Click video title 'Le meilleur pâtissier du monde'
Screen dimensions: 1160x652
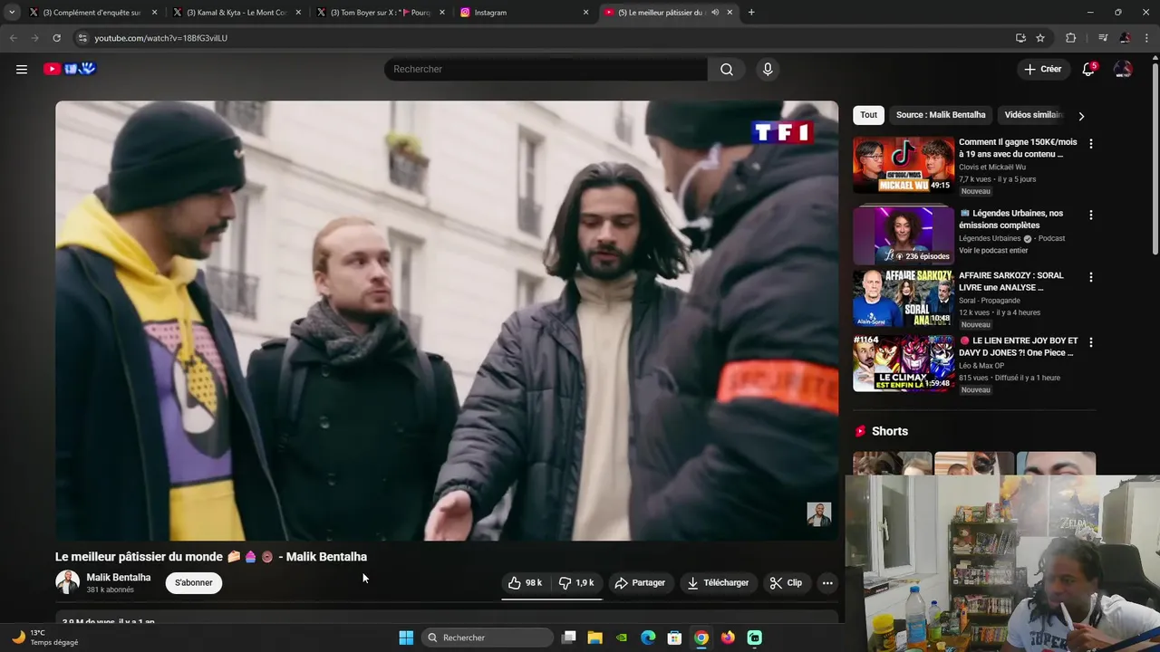211,557
